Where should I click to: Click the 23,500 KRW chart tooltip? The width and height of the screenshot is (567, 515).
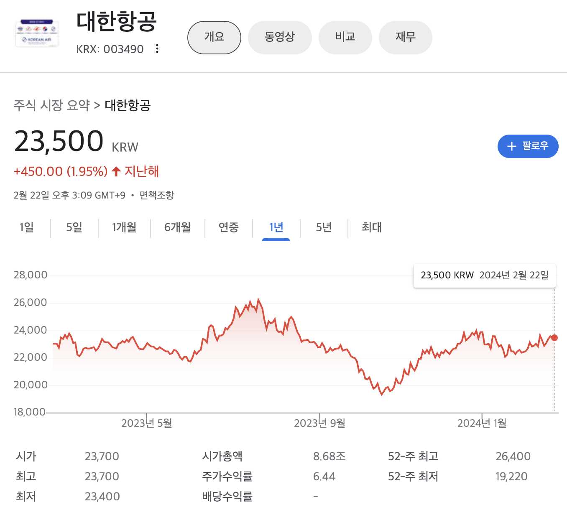pyautogui.click(x=485, y=275)
